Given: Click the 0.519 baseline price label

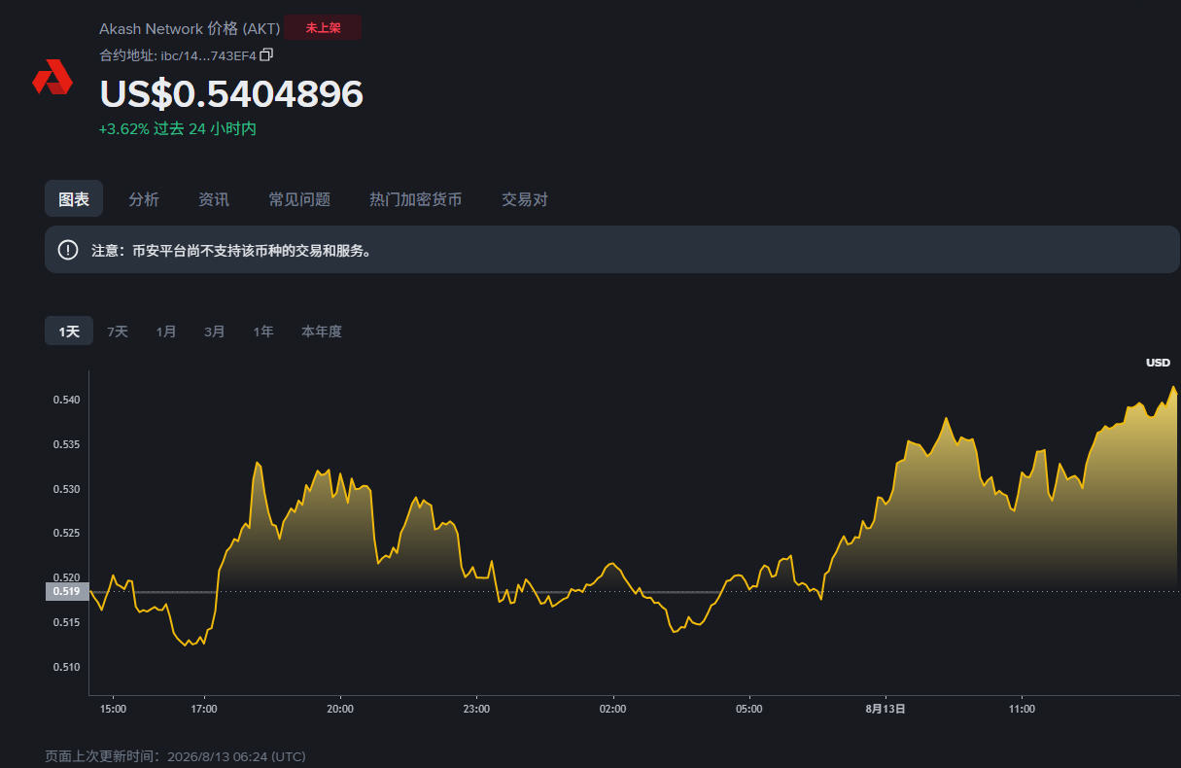Looking at the screenshot, I should point(66,591).
